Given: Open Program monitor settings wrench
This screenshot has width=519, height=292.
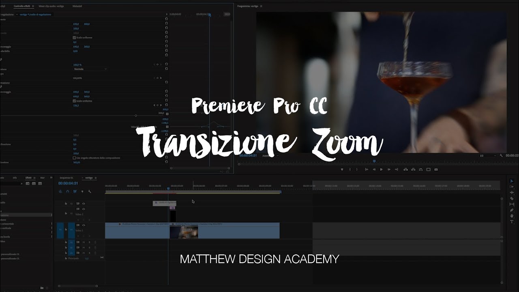Looking at the screenshot, I should click(502, 155).
